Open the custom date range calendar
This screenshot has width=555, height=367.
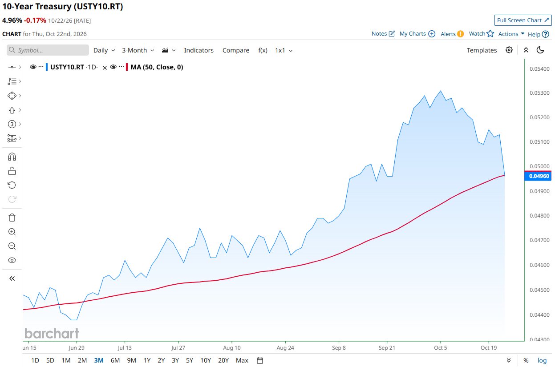[260, 360]
